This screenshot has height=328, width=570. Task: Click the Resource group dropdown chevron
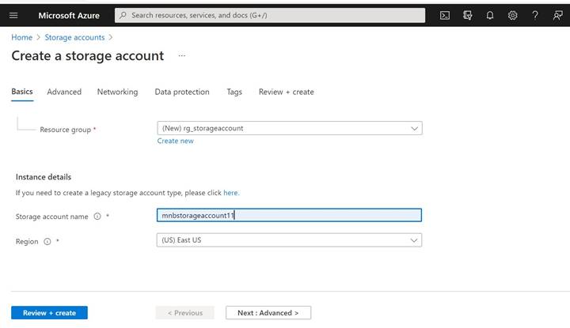pyautogui.click(x=414, y=129)
